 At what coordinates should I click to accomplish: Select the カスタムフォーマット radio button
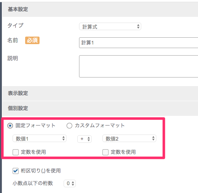coord(69,126)
